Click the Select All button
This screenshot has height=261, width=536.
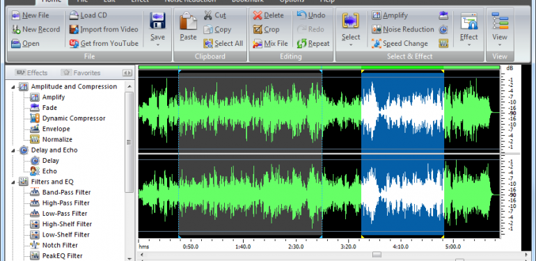223,44
